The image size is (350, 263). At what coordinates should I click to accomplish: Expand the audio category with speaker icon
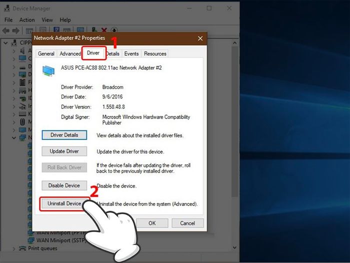(14, 51)
